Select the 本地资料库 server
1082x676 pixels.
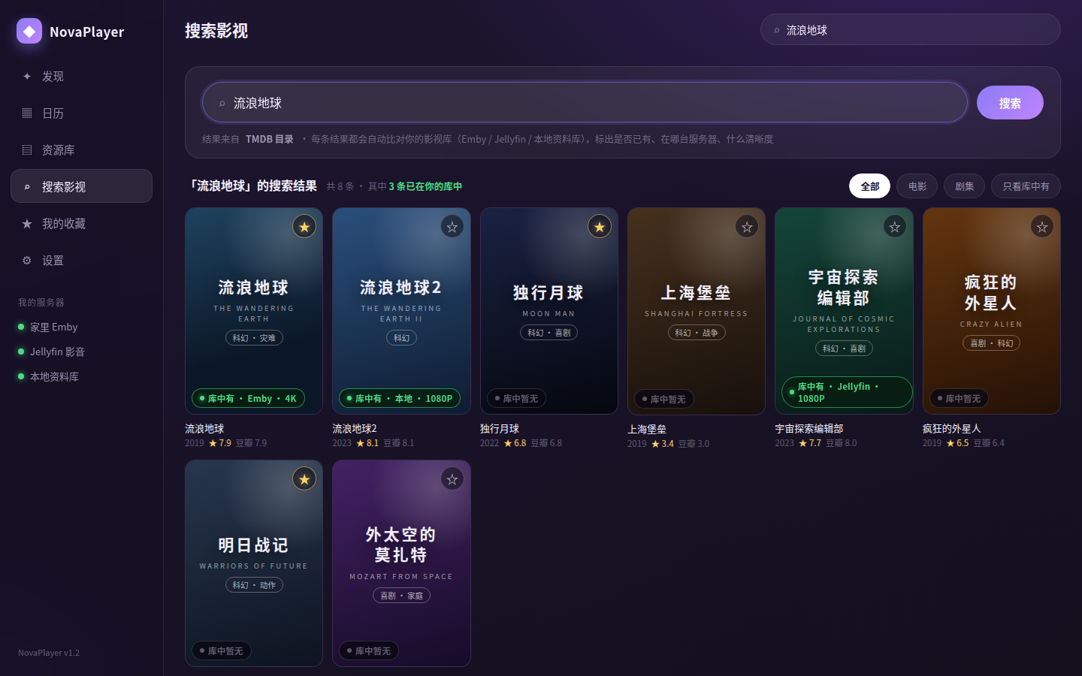(81, 376)
